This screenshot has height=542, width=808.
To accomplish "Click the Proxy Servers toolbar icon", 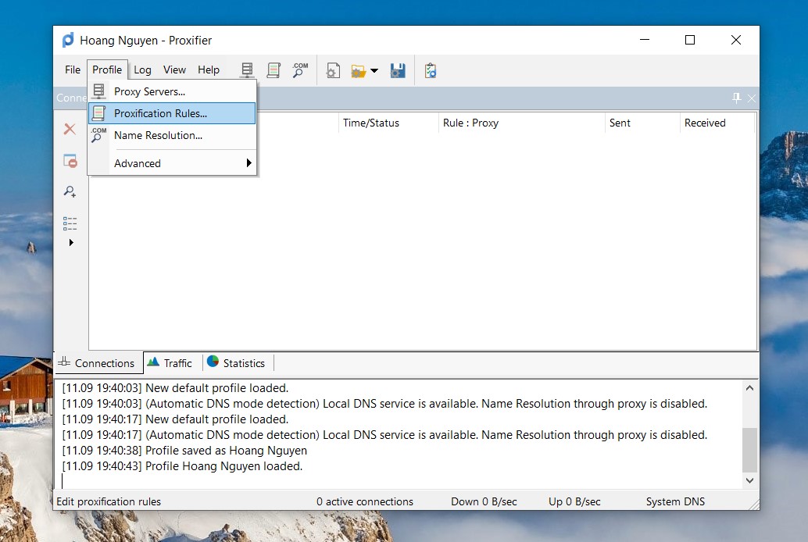I will coord(247,70).
